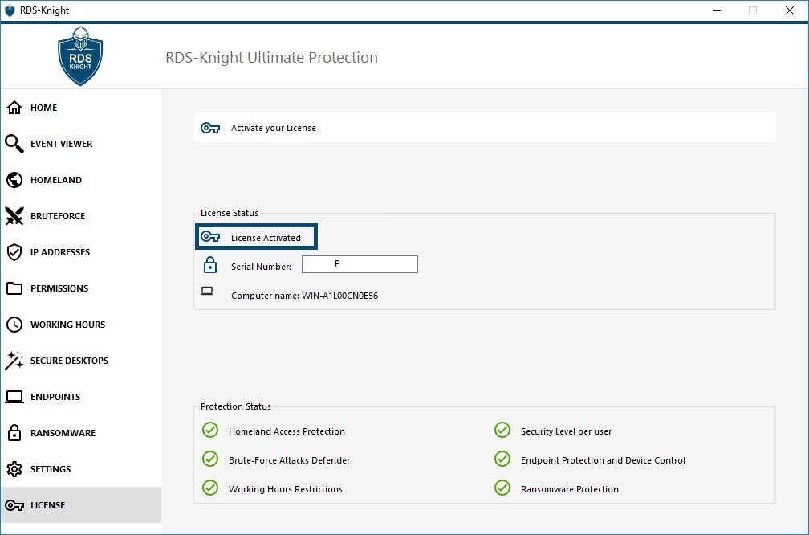The width and height of the screenshot is (809, 535).
Task: Click the Secure Desktops magic wand icon
Action: [14, 361]
